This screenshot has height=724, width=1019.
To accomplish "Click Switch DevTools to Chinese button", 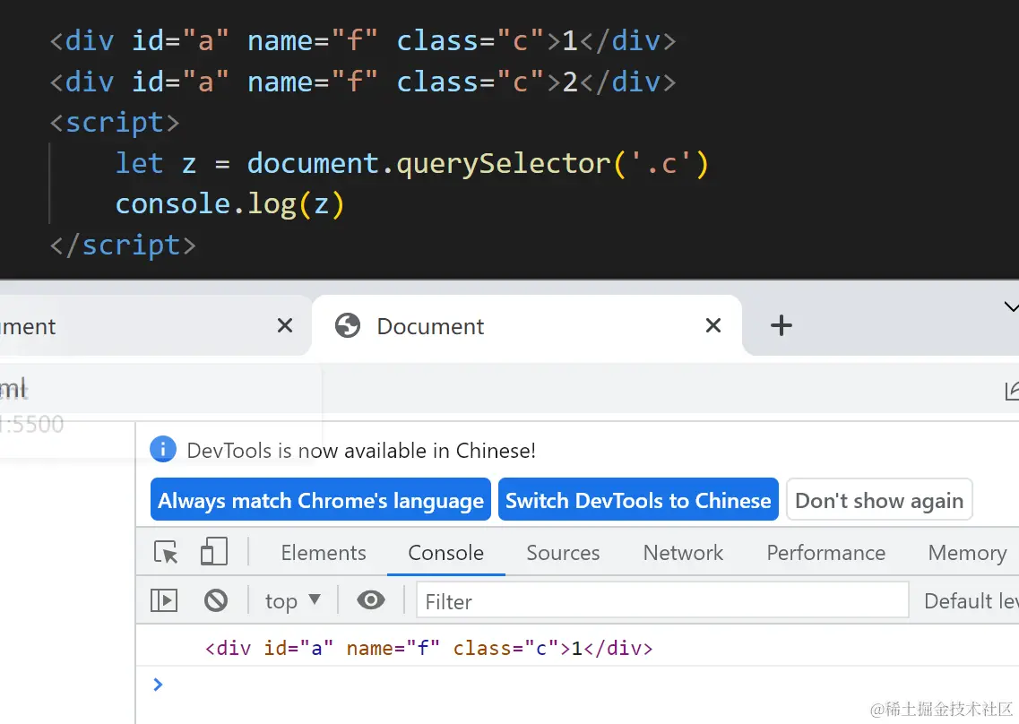I will tap(638, 500).
